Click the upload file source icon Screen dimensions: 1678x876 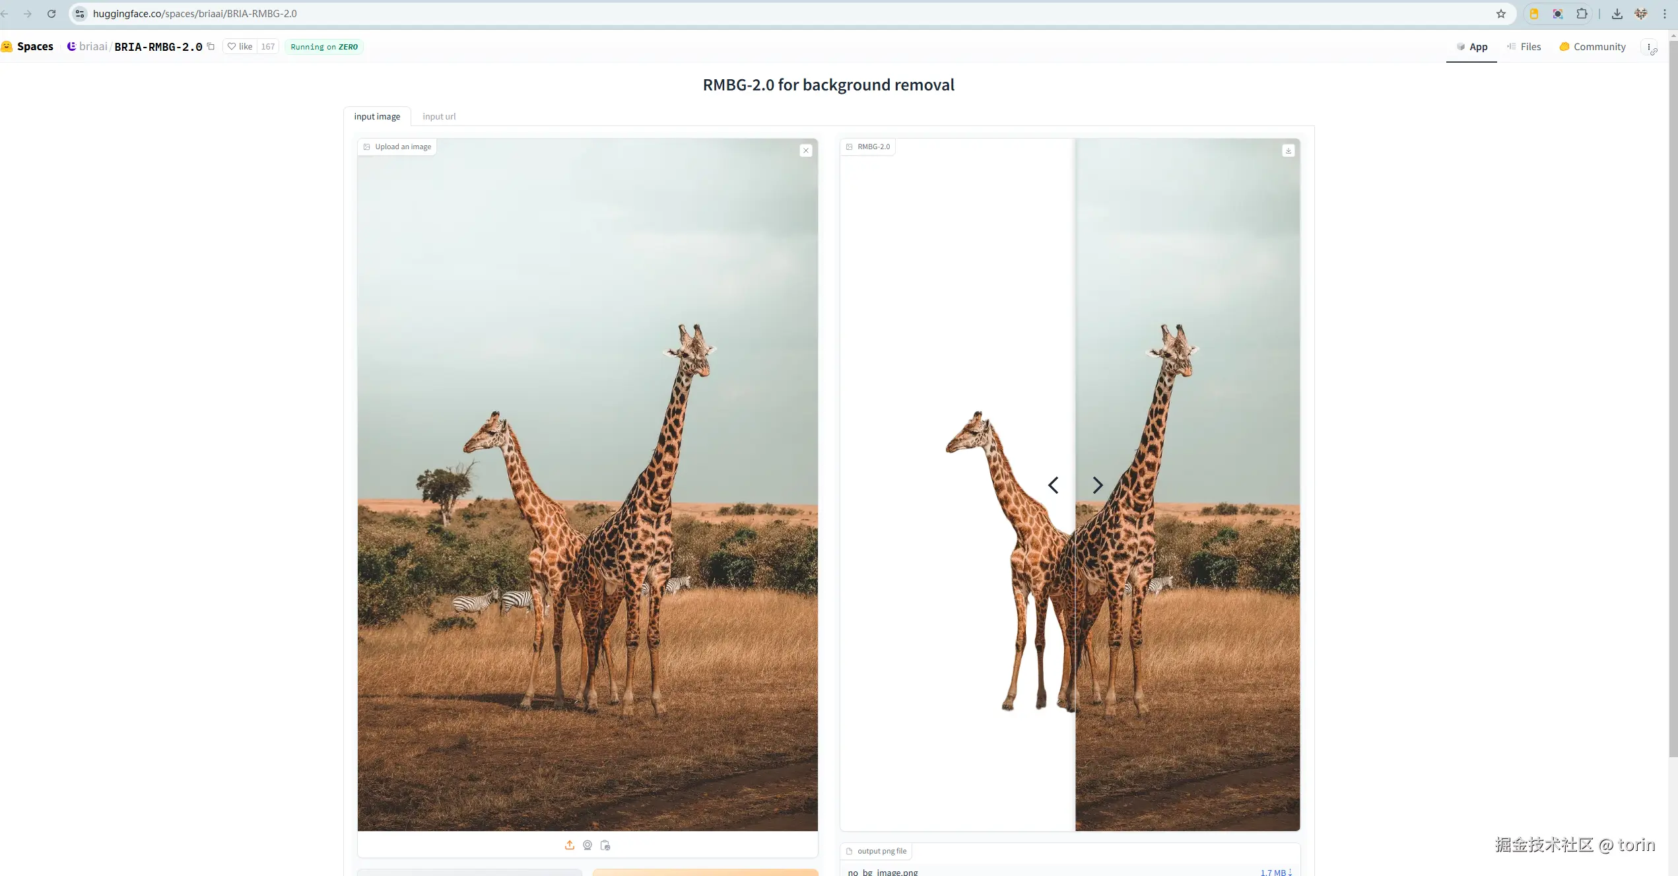click(x=570, y=845)
